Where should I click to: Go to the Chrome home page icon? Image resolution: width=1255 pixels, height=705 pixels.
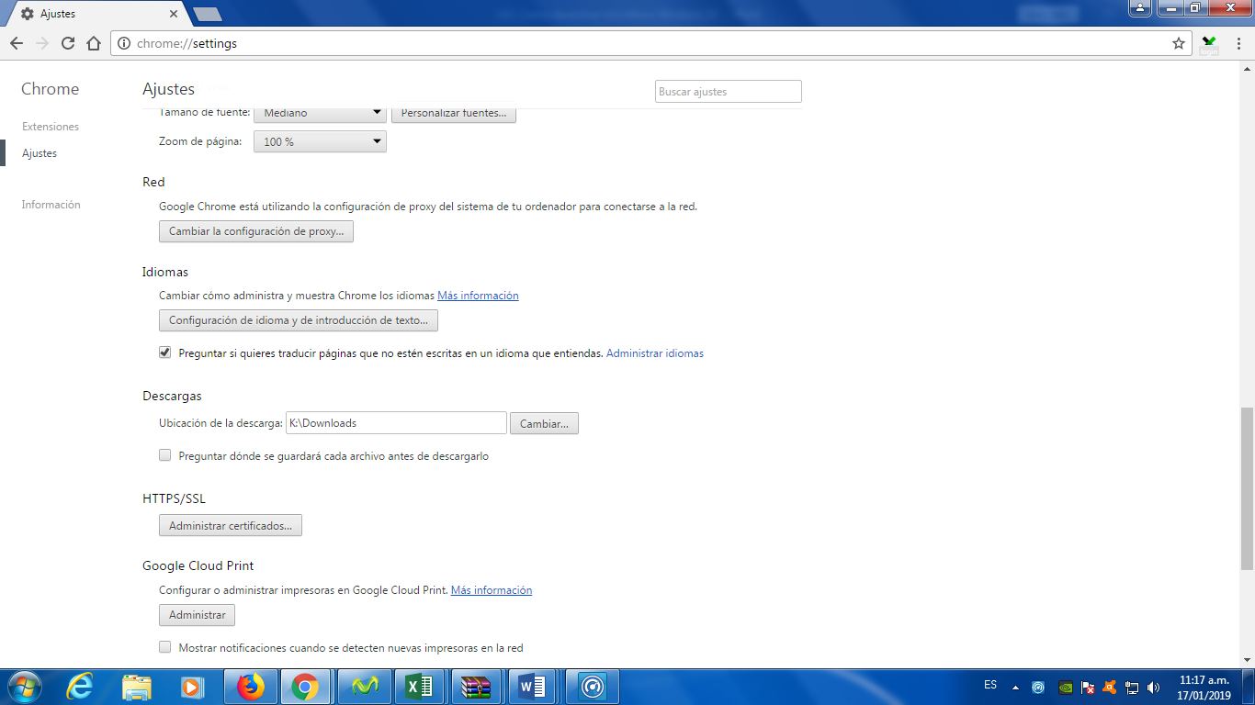point(94,43)
